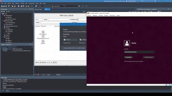This screenshot has width=172, height=96.
Task: Click navigator Insert plus button
Action: click(45, 62)
